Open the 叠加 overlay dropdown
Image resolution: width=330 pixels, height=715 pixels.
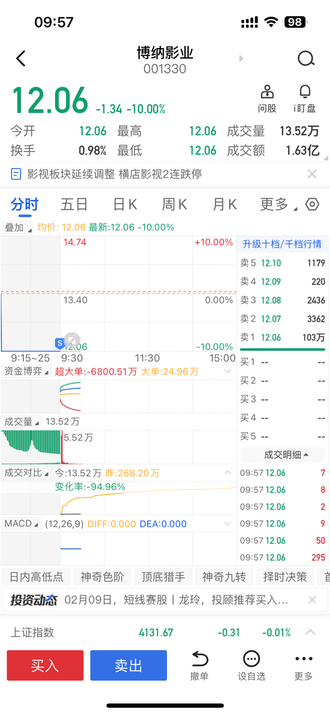click(17, 227)
